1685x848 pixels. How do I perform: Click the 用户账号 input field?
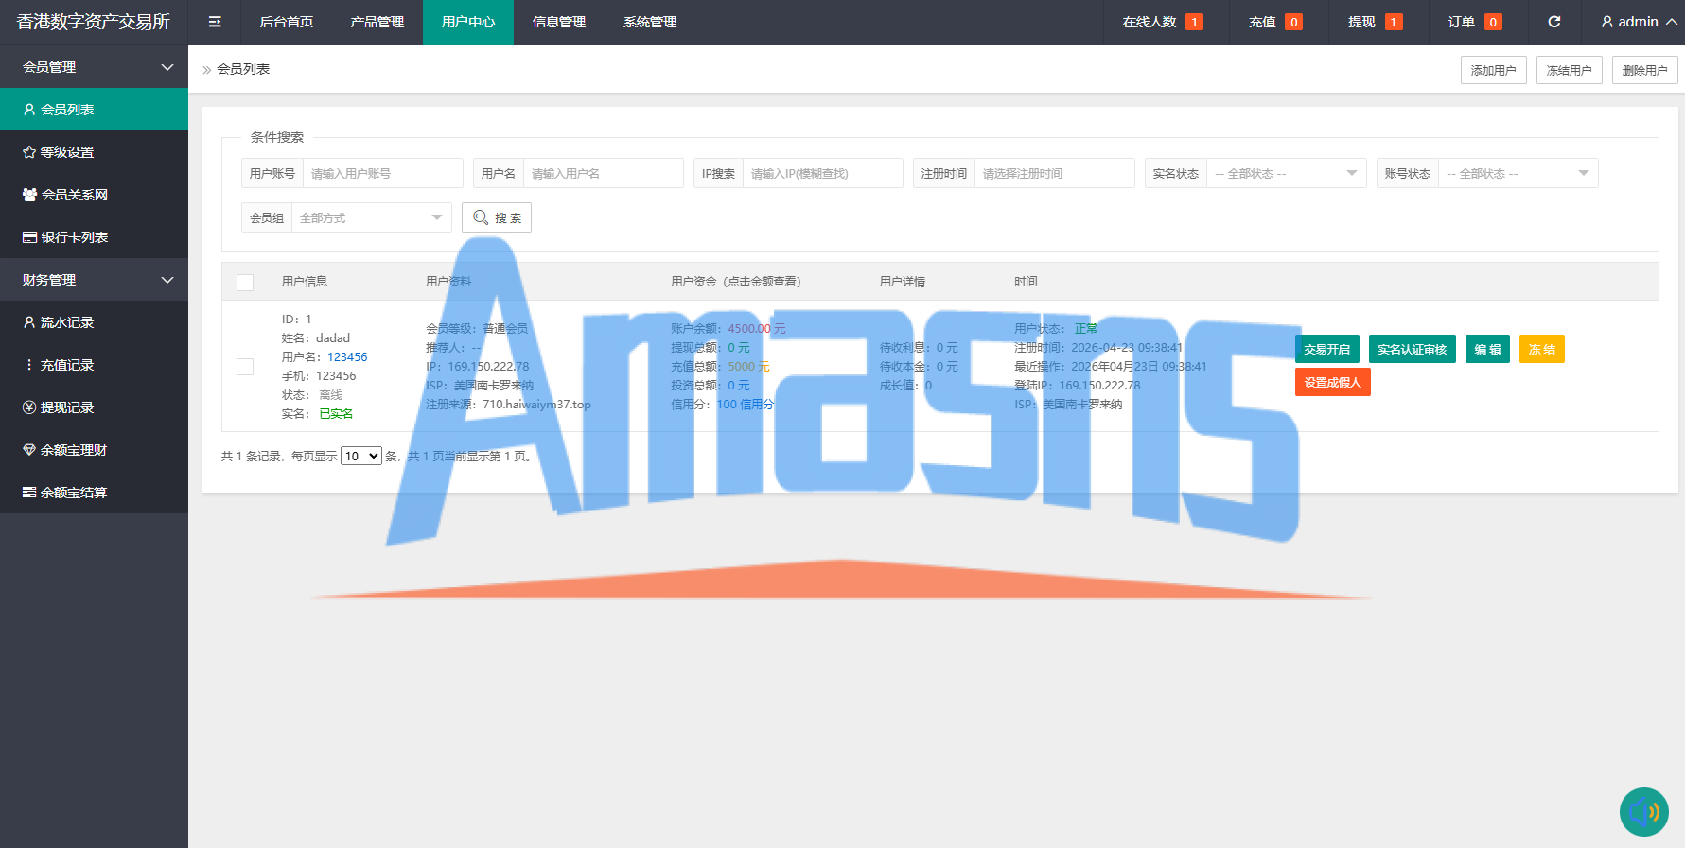click(383, 173)
